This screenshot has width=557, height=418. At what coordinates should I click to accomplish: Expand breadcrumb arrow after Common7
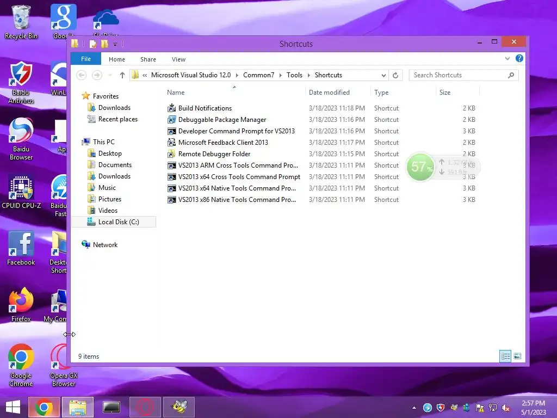click(x=280, y=75)
